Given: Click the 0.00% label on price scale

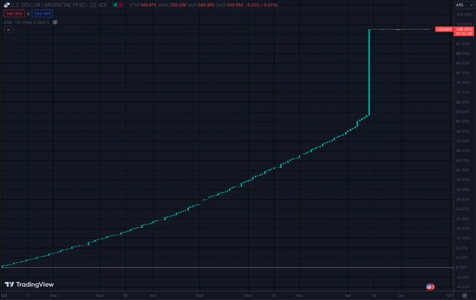Looking at the screenshot, I should click(462, 267).
